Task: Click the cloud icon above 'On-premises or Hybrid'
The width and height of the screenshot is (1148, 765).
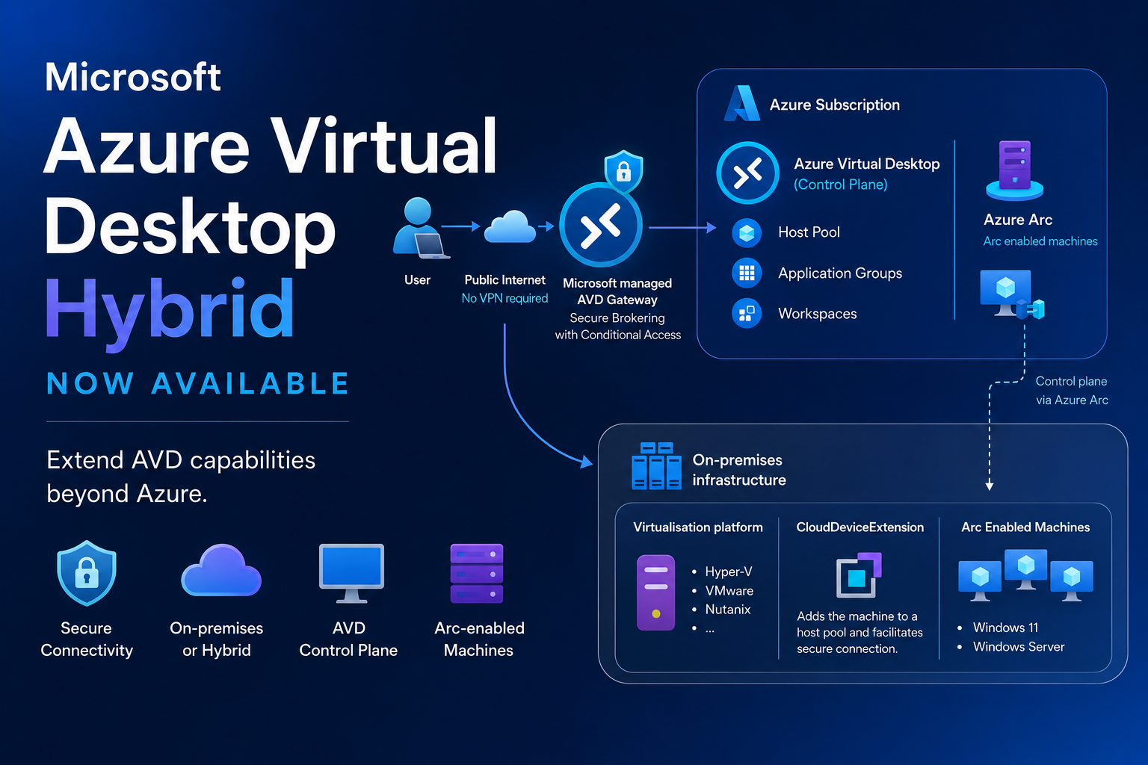Action: 221,570
